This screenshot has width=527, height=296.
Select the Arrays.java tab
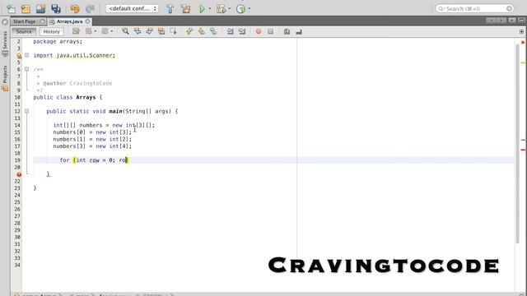tap(69, 21)
